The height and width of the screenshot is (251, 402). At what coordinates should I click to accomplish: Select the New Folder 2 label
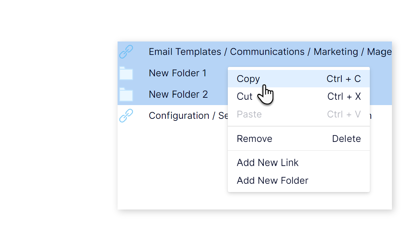178,94
